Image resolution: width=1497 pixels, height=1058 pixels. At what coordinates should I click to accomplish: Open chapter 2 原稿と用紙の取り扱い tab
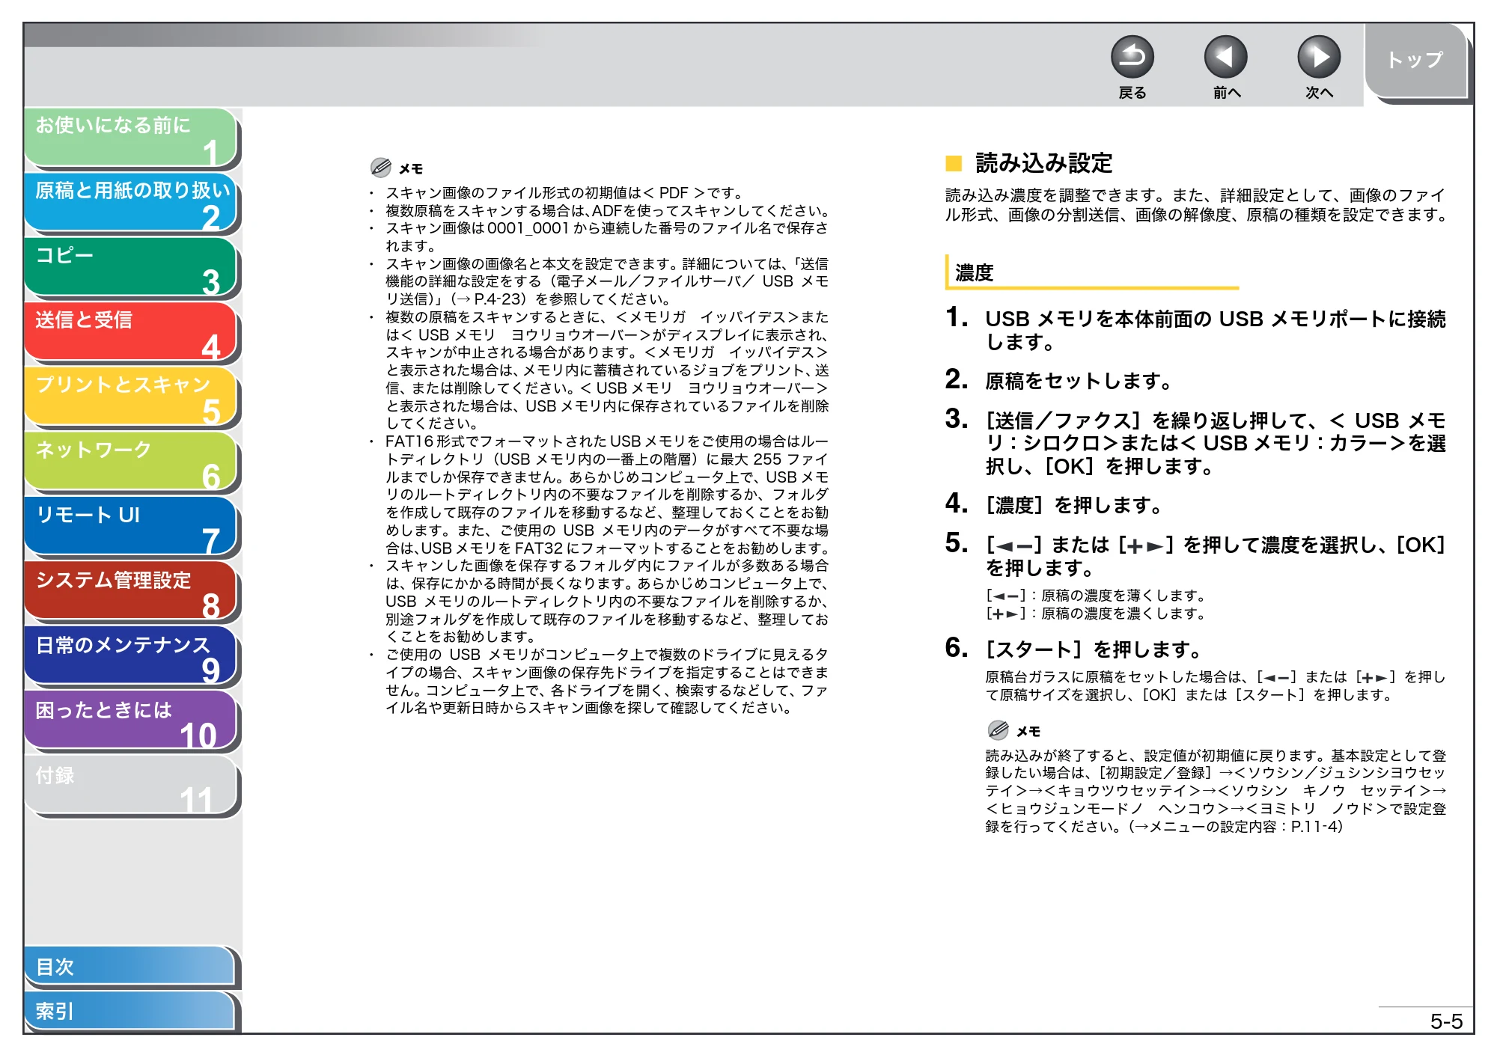click(x=131, y=203)
